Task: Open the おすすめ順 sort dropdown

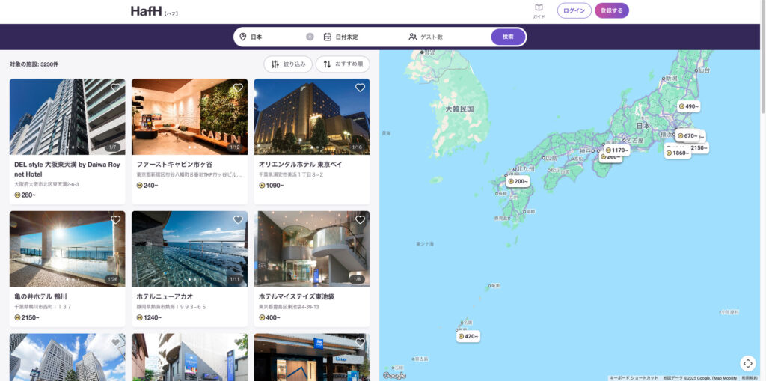Action: point(343,64)
